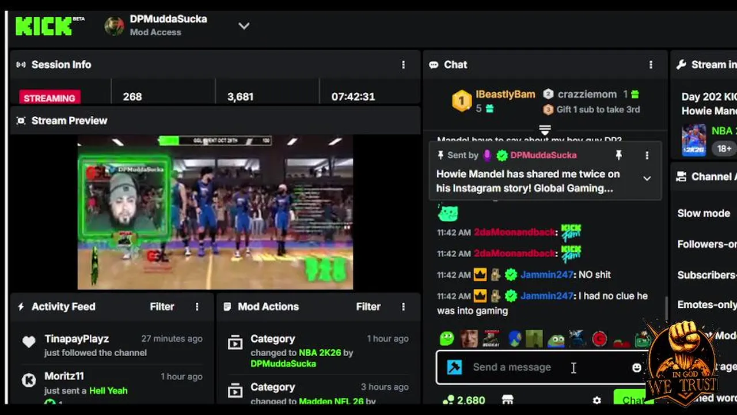Open DPMuddaSucka channel avatar
The image size is (737, 415).
(114, 26)
